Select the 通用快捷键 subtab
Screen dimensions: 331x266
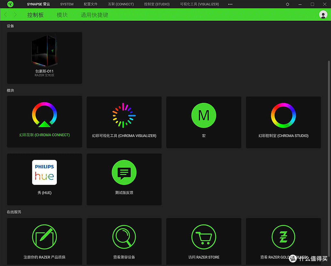pyautogui.click(x=94, y=15)
